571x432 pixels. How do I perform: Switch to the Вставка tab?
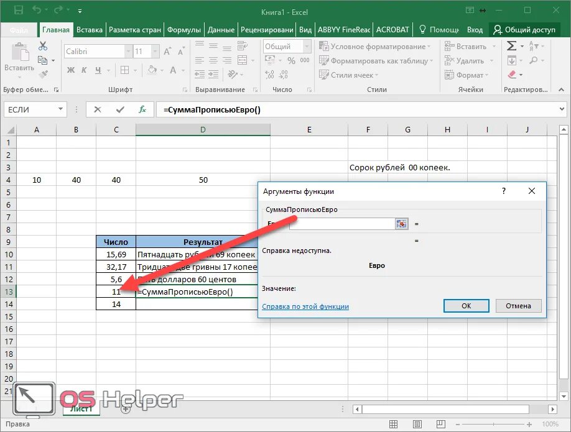[x=89, y=30]
